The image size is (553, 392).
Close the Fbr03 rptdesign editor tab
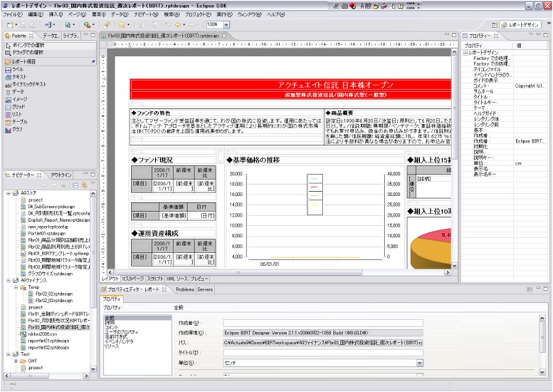(x=224, y=36)
